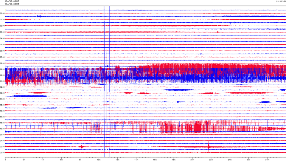
Task: Click the 16m axis tick label
Action: [155, 160]
